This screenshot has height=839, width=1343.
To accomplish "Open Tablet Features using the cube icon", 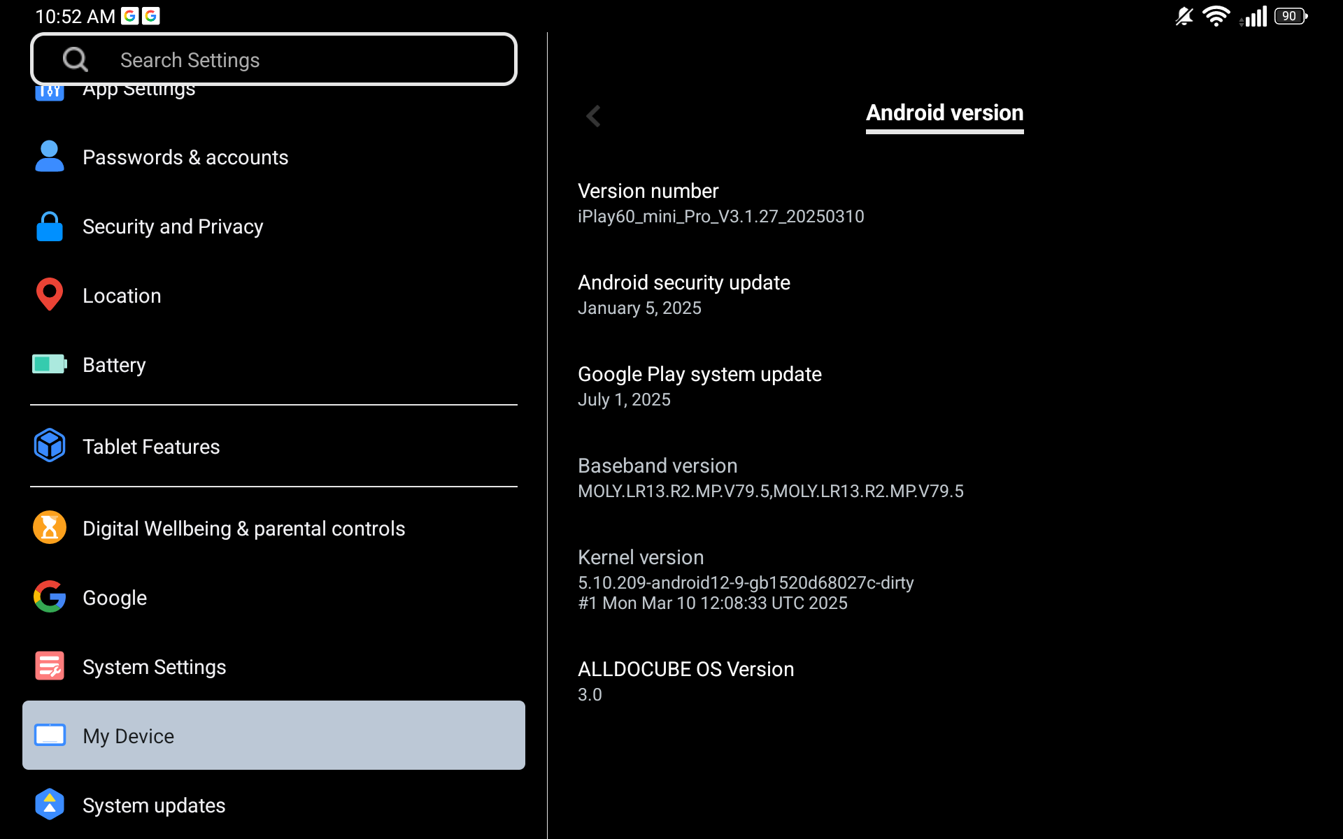I will [x=50, y=445].
